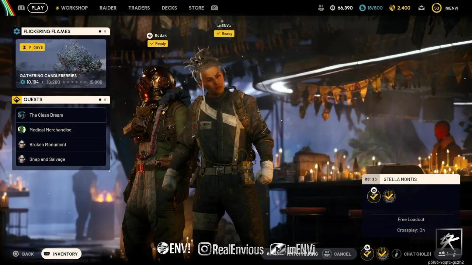Click the chat controller icon beside CHAT (HOLD)
The height and width of the screenshot is (265, 472).
[396, 254]
